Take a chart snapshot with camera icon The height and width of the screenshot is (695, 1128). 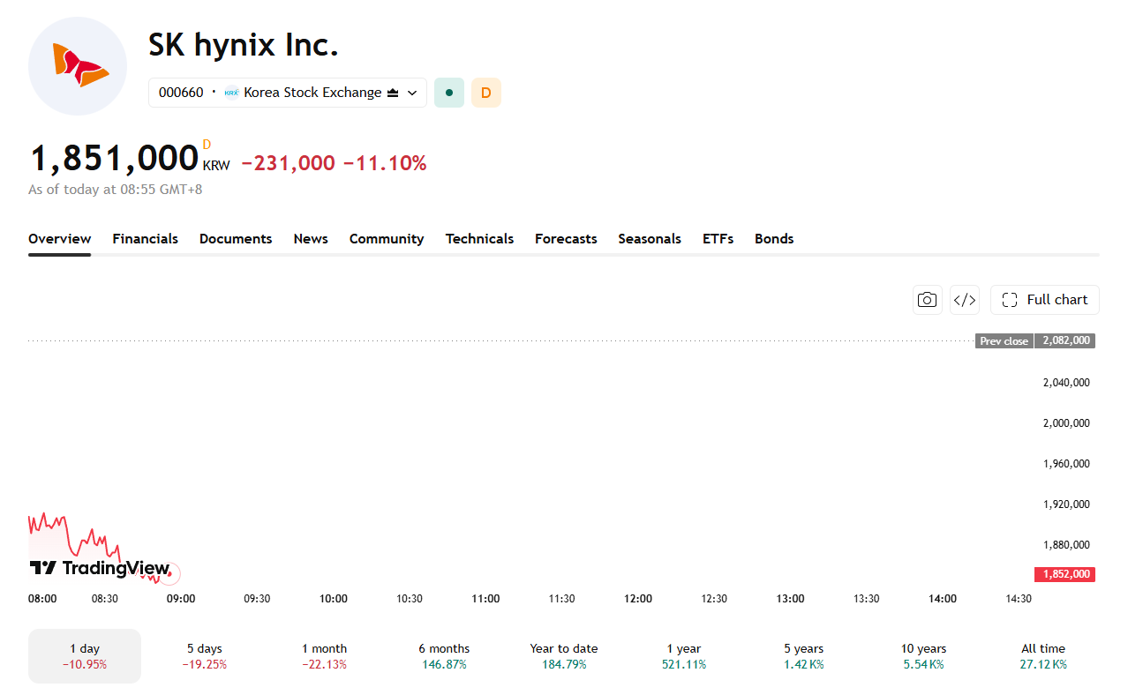click(927, 300)
